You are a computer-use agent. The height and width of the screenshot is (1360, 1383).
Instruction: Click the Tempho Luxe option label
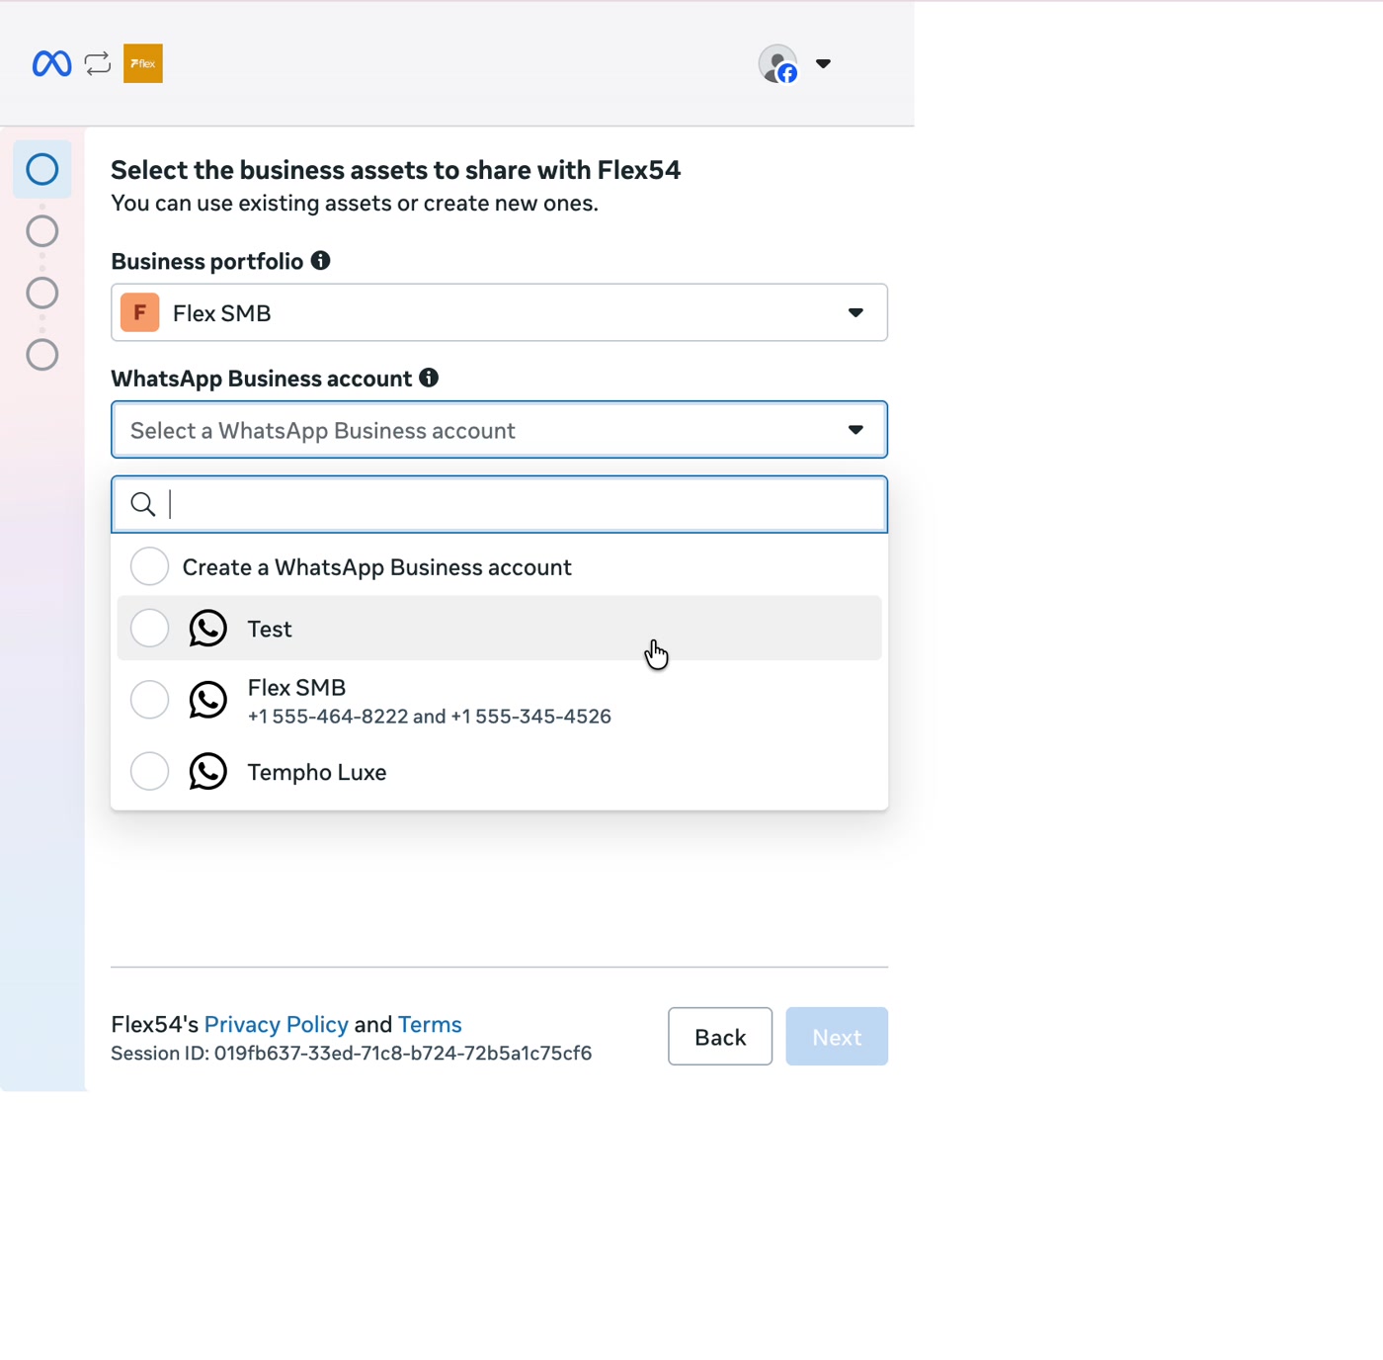317,772
